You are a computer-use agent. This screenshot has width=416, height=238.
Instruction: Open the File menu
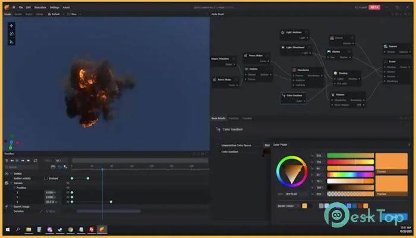21,7
